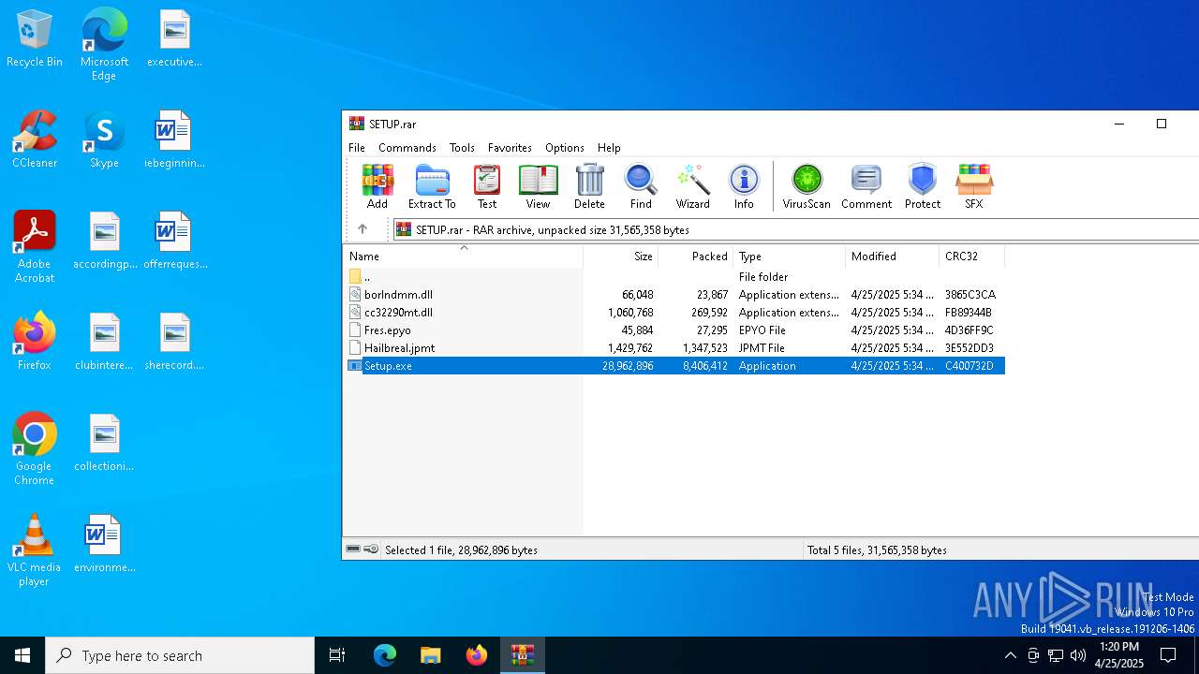The width and height of the screenshot is (1199, 674).
Task: Select the collectioni... desktop file
Action: pyautogui.click(x=104, y=444)
